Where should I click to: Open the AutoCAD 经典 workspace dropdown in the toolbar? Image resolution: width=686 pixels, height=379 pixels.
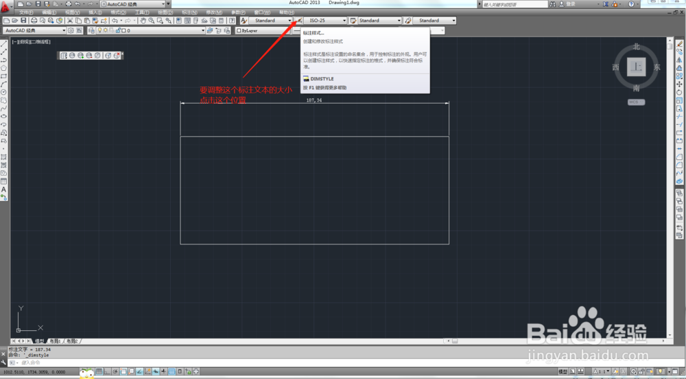coord(34,31)
